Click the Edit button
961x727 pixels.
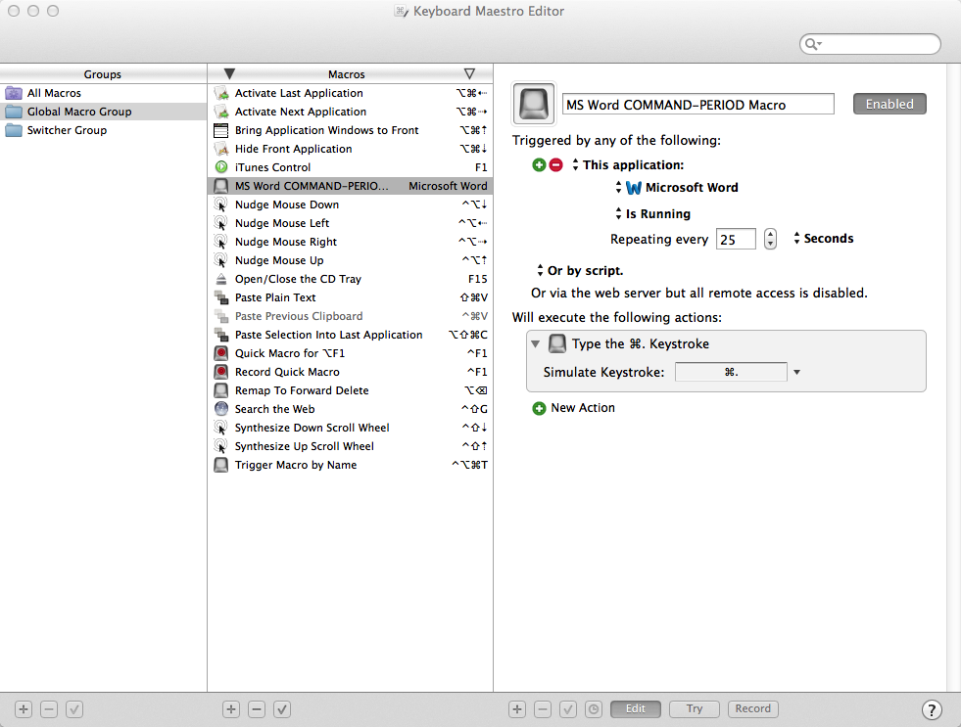[x=636, y=708]
